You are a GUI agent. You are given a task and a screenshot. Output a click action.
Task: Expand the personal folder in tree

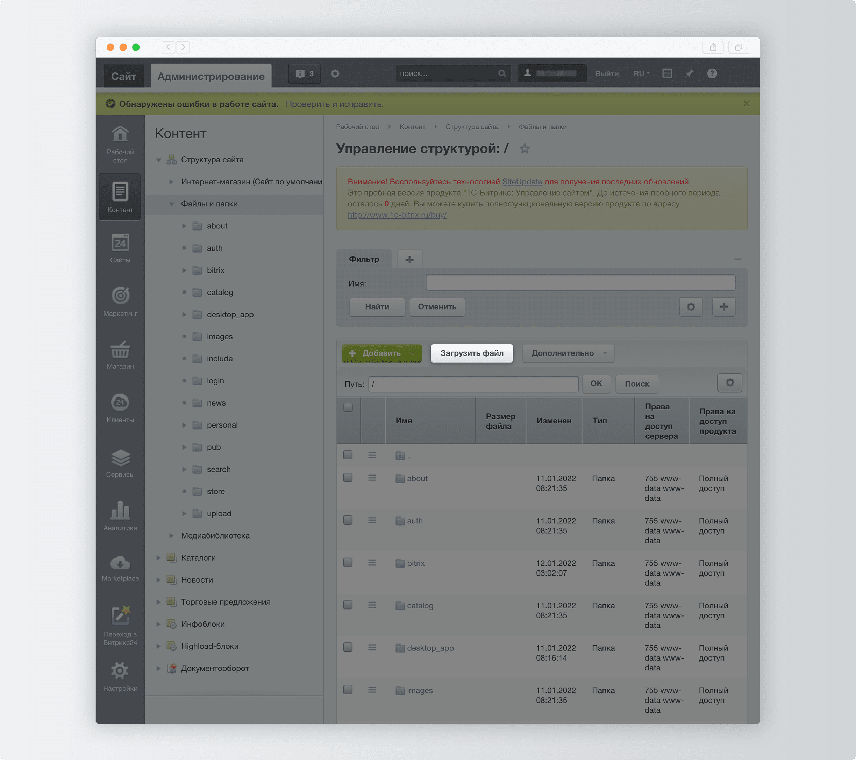(184, 425)
